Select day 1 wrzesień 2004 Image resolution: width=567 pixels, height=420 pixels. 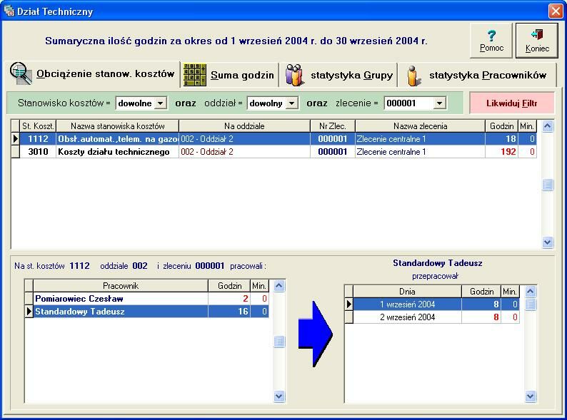432,304
